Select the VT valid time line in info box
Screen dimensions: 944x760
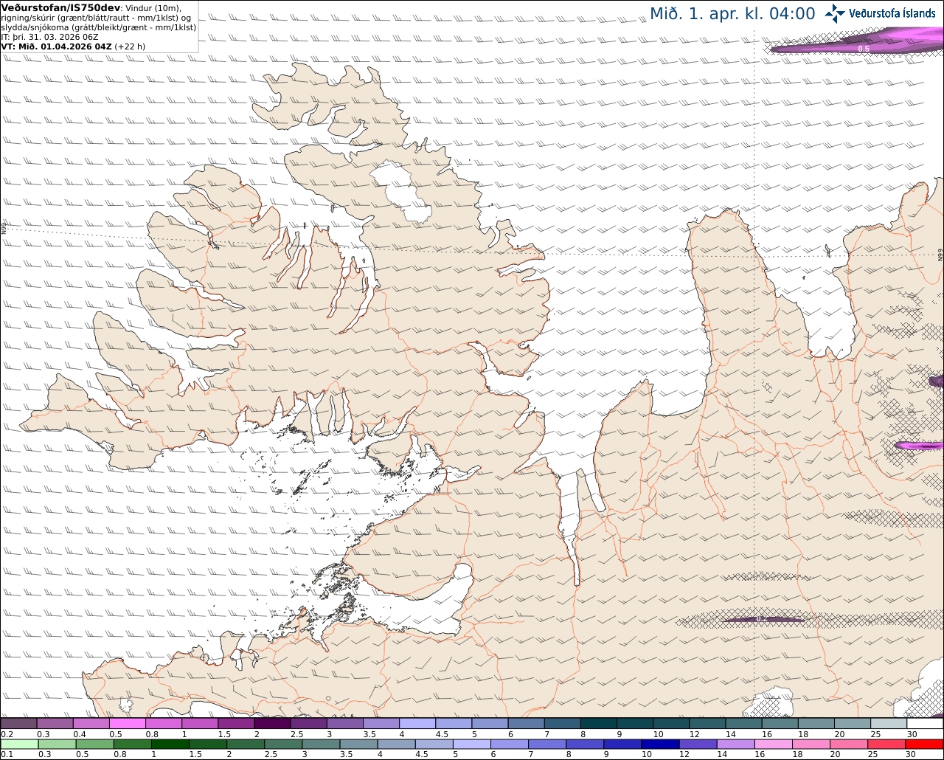[73, 46]
